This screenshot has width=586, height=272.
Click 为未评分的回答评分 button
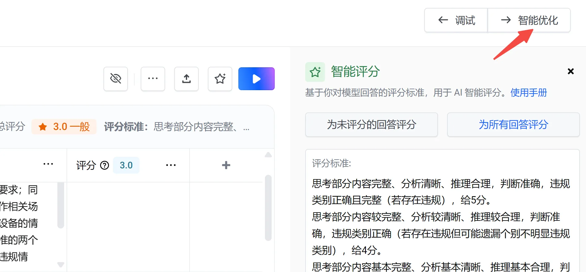pos(371,125)
